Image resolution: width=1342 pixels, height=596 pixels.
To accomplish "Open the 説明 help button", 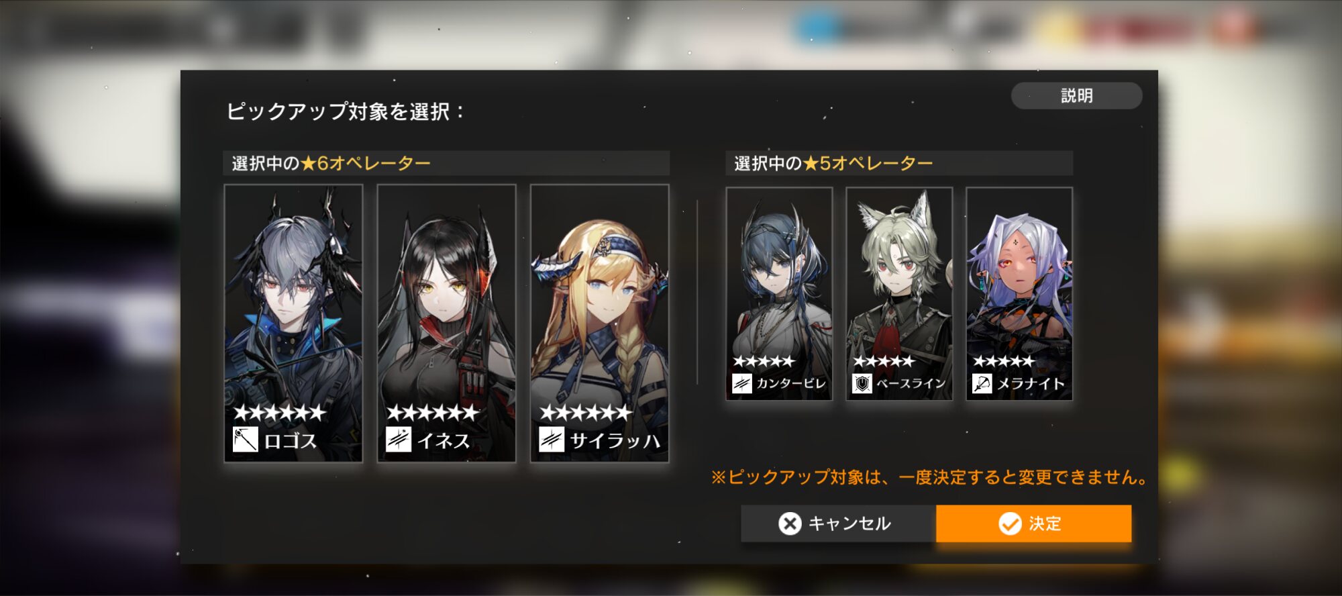I will pos(1076,95).
